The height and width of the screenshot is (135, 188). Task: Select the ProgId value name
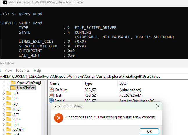click(x=59, y=101)
